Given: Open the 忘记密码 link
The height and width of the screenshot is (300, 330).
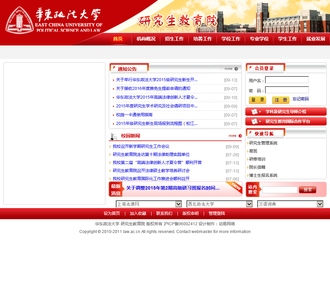Looking at the screenshot, I should point(300,99).
